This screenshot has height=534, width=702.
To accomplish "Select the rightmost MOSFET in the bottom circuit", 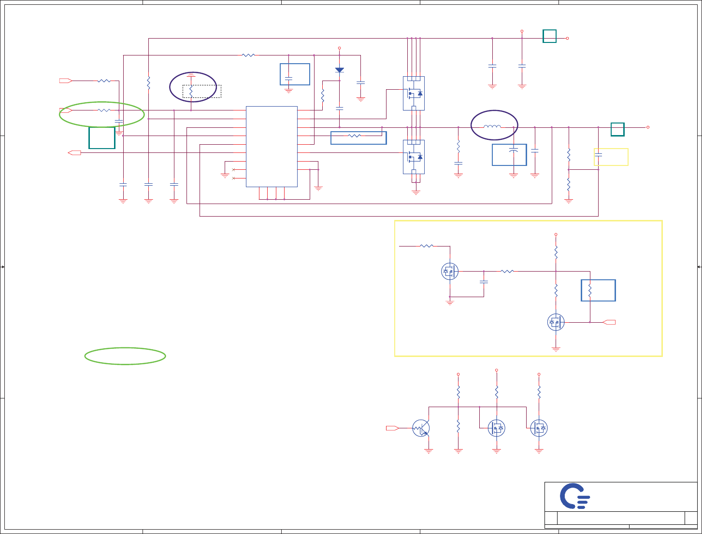I will [539, 428].
